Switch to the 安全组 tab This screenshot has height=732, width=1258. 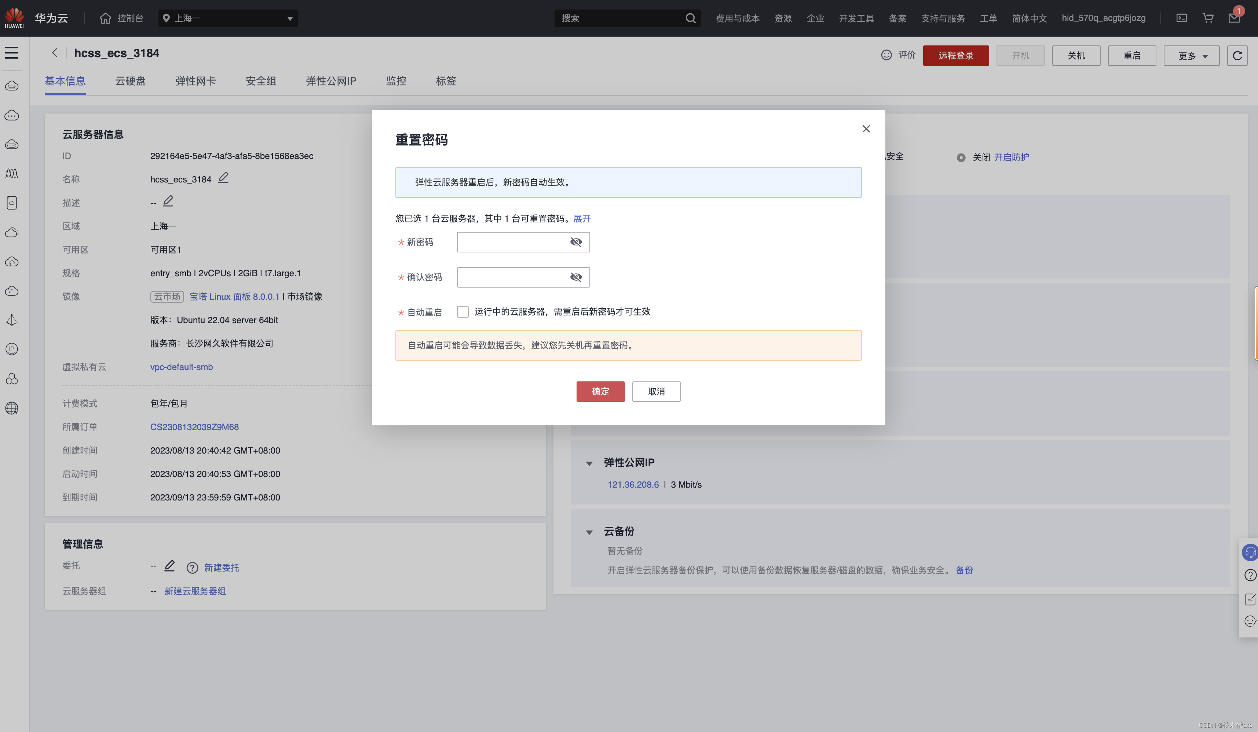point(260,81)
